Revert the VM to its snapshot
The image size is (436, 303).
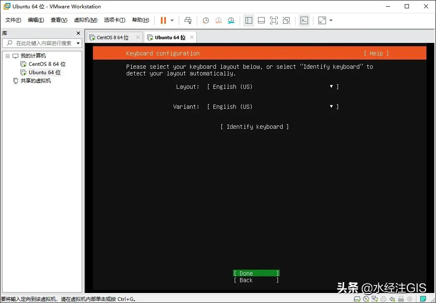(x=218, y=20)
